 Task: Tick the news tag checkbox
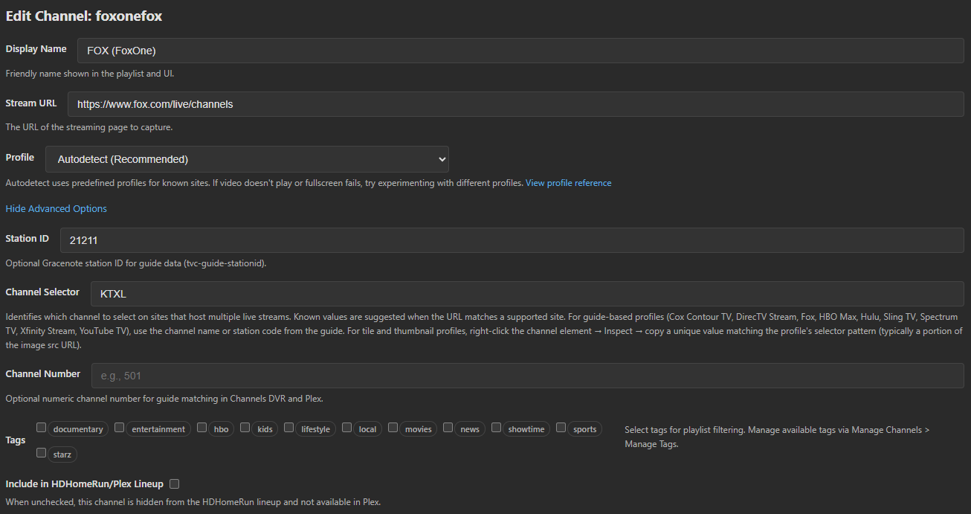(448, 428)
